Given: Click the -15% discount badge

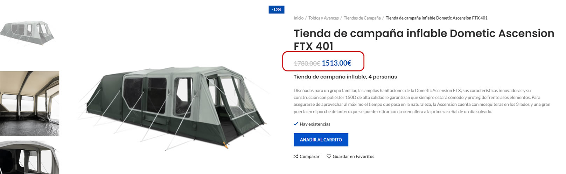Looking at the screenshot, I should coord(277,9).
